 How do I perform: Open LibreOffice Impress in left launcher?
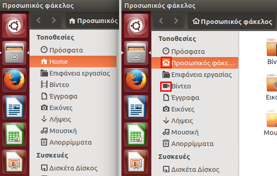point(14,162)
